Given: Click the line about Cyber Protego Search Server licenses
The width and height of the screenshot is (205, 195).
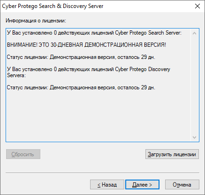Looking at the screenshot, I should (x=94, y=33).
